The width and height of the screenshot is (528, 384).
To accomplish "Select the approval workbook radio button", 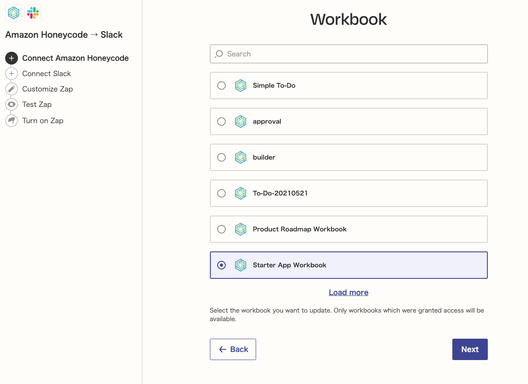I will pyautogui.click(x=221, y=121).
